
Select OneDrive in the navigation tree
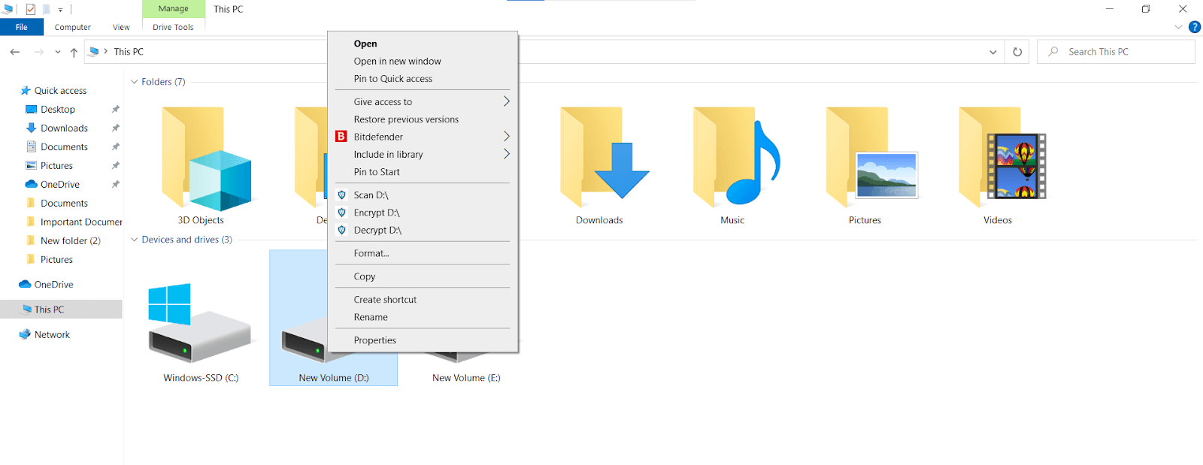click(x=53, y=285)
